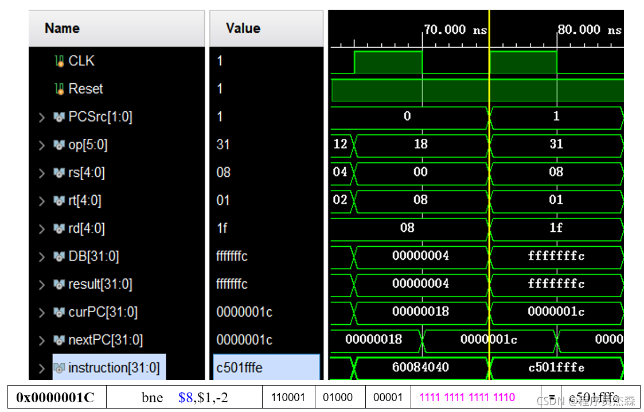Expand the result[31:0] signal
Viewport: 644px width, 412px height.
[41, 285]
